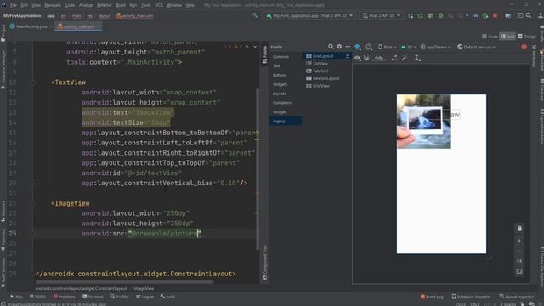Screen dimensions: 544x306
Task: Collapse the TextView tag fold at line 10
Action: pos(33,82)
